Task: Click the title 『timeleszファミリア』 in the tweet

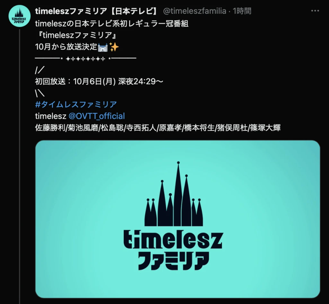Action: coord(77,35)
